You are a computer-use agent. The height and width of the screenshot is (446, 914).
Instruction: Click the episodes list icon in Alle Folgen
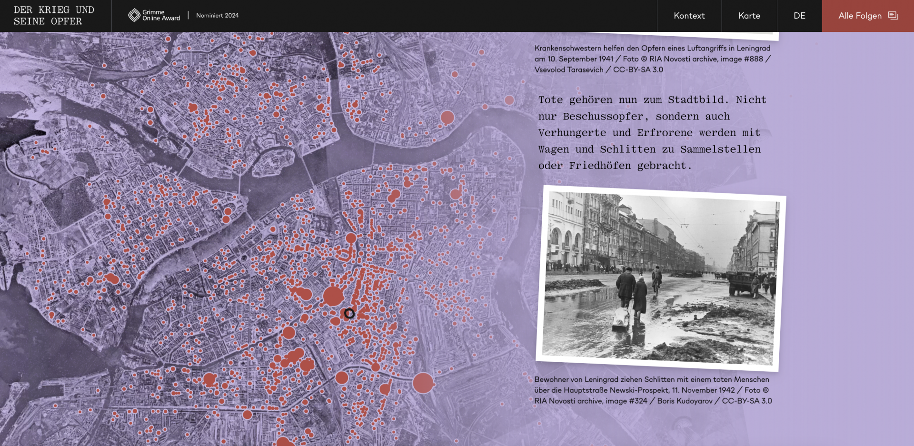point(893,16)
